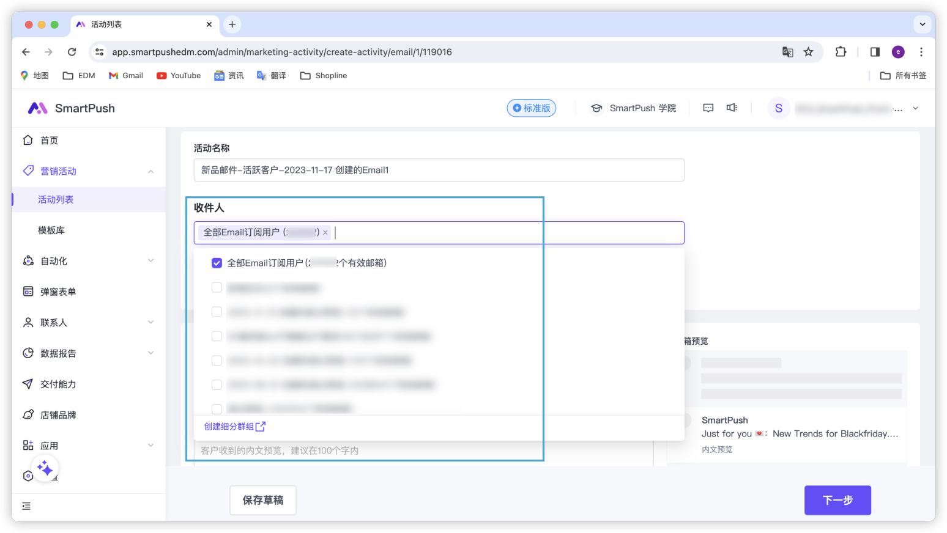The image size is (947, 533).
Task: Go to 首页 in the sidebar
Action: coord(49,141)
